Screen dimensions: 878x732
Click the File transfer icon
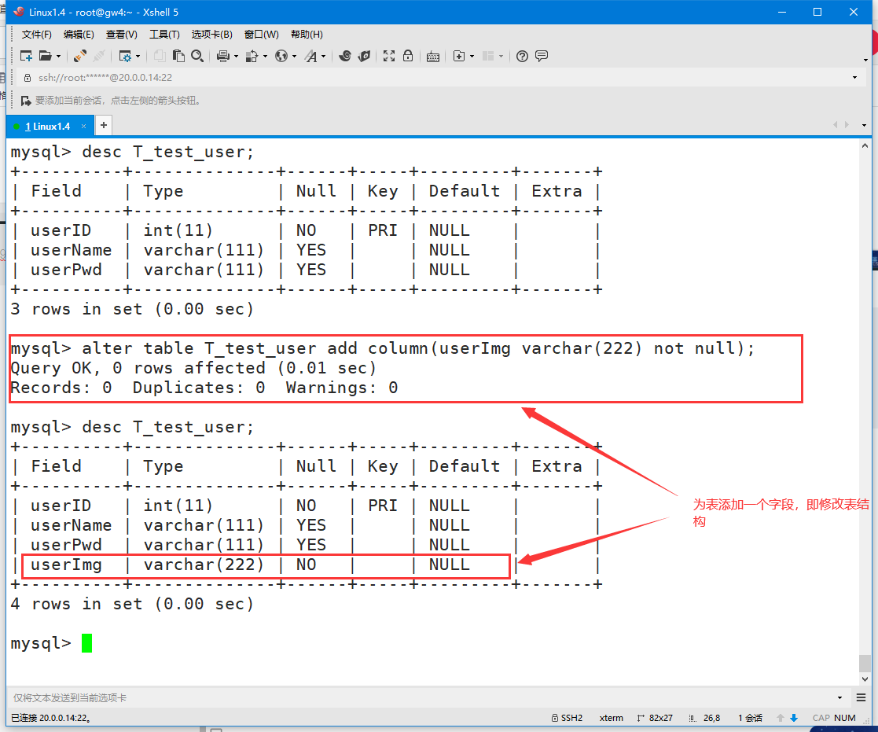252,56
